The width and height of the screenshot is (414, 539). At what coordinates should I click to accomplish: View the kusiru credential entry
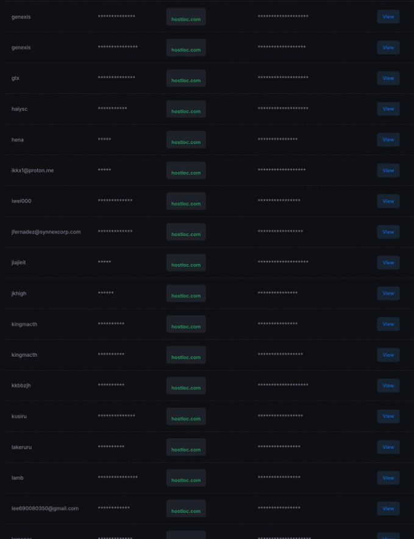click(388, 416)
